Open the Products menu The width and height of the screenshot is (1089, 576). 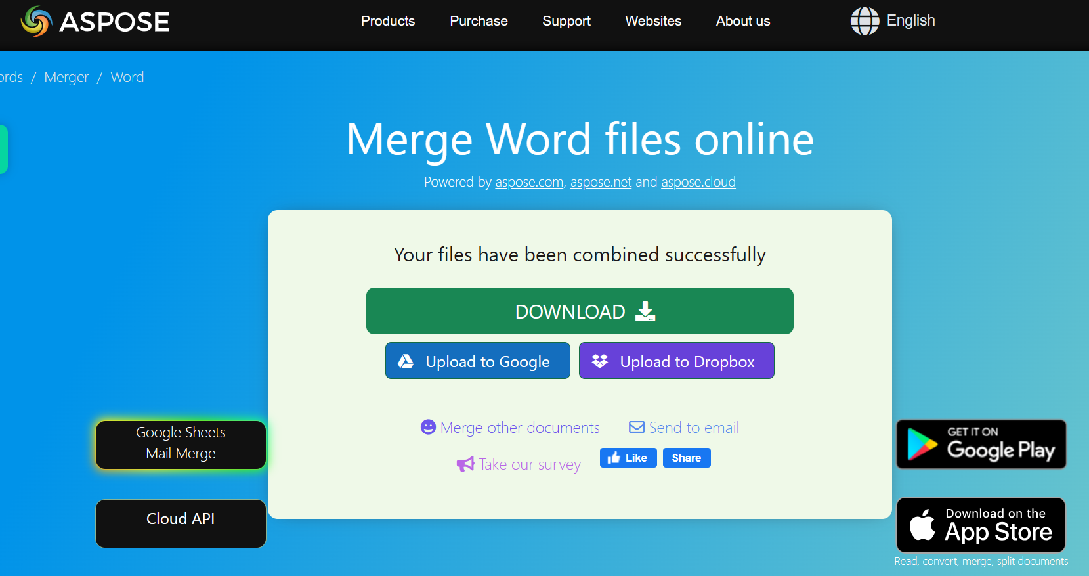pos(388,21)
